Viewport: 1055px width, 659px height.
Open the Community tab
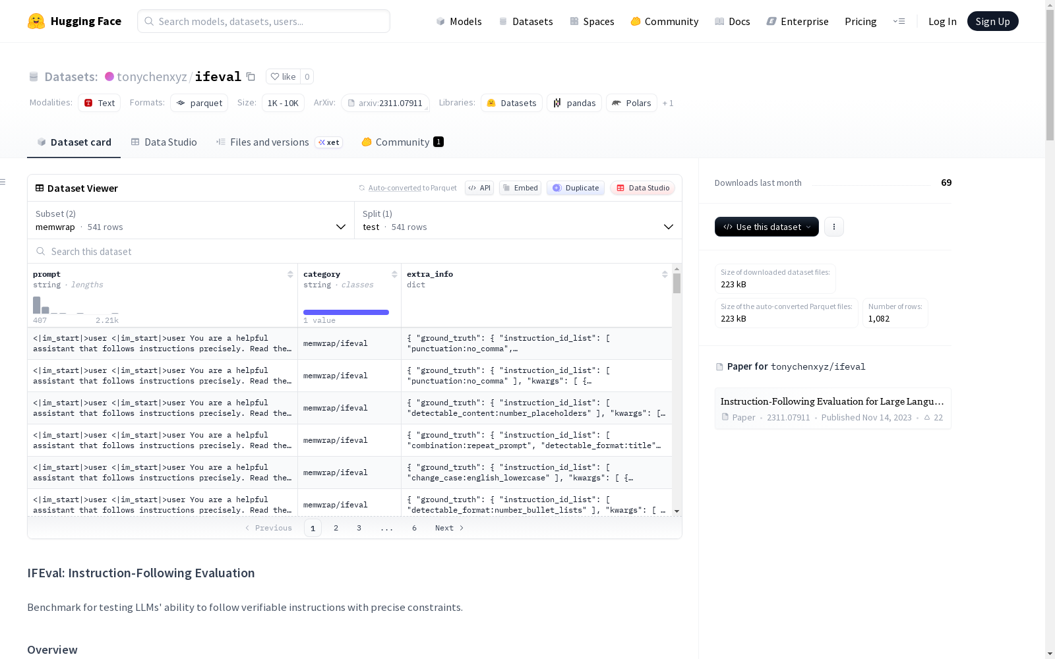[402, 142]
